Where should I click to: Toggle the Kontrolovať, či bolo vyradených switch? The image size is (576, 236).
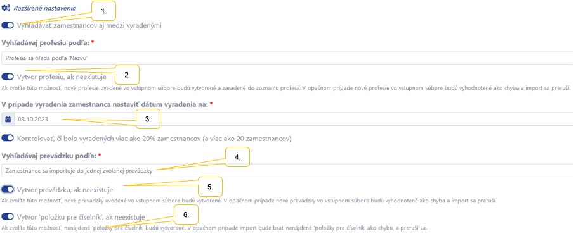pyautogui.click(x=8, y=139)
